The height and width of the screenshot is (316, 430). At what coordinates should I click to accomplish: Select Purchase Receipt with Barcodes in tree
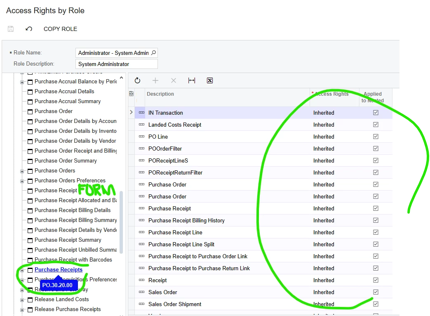(73, 259)
